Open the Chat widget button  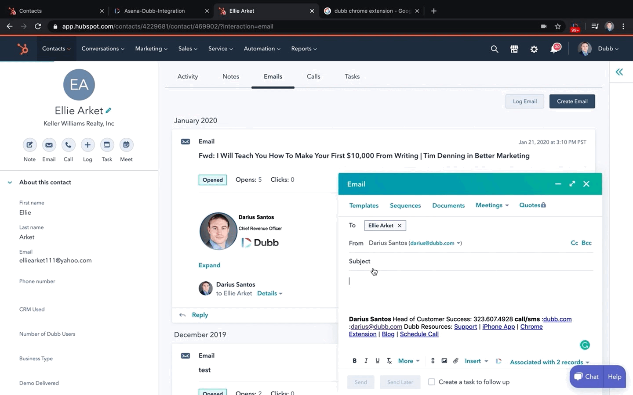point(586,377)
